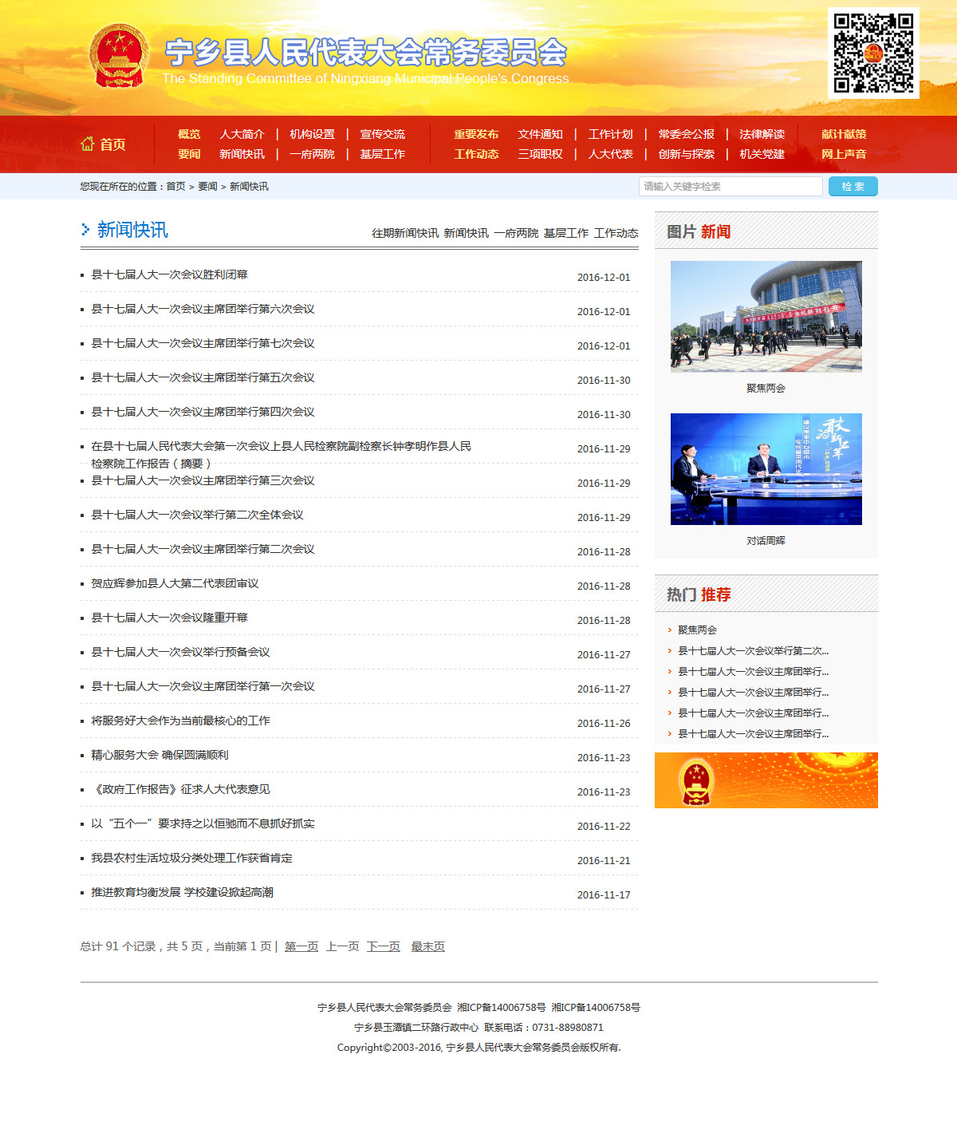Click the national emblem logo in header
Viewport: 957px width, 1145px height.
(119, 55)
